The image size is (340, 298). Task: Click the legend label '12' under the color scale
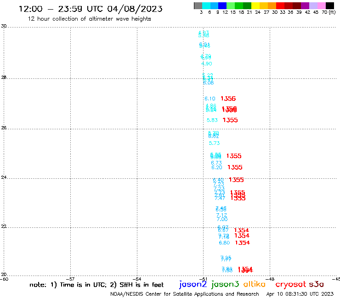(x=225, y=12)
